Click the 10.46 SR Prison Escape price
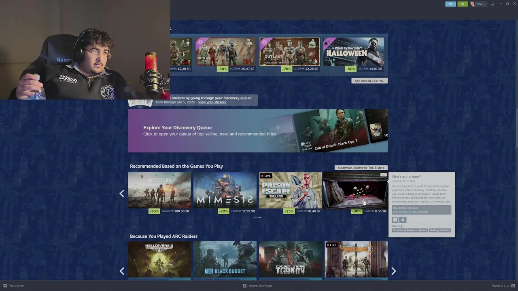The height and width of the screenshot is (291, 518). (314, 211)
